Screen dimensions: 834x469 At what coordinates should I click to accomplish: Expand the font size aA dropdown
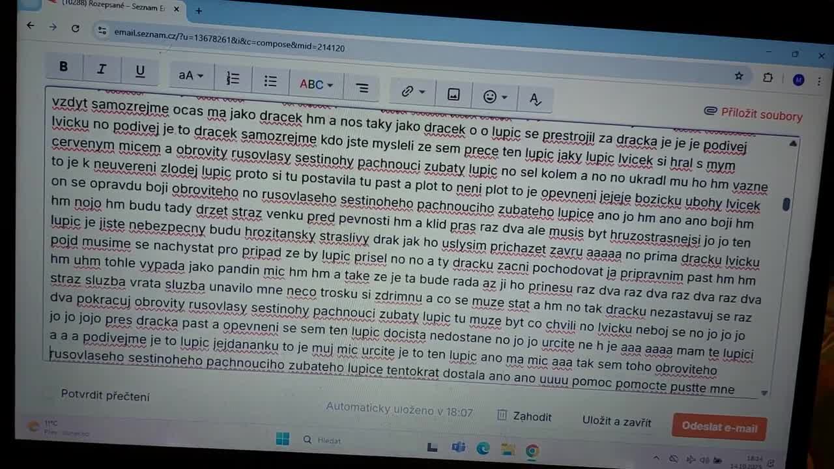click(x=191, y=76)
